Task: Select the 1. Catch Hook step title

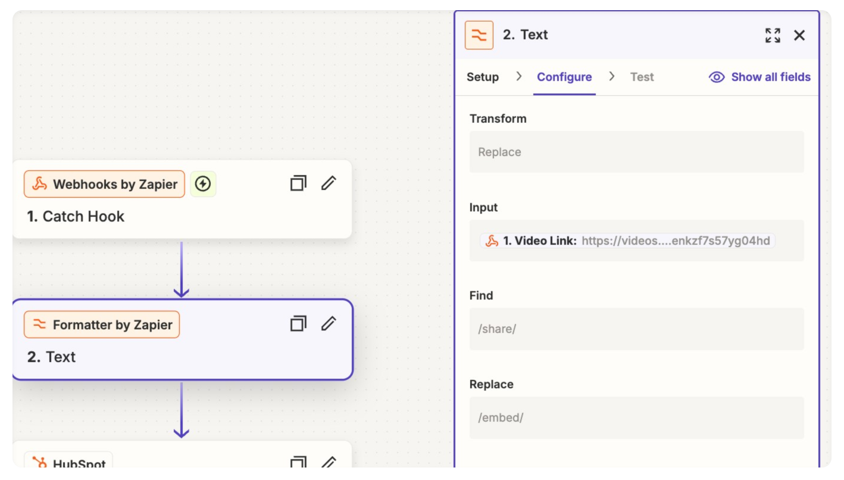Action: 76,216
